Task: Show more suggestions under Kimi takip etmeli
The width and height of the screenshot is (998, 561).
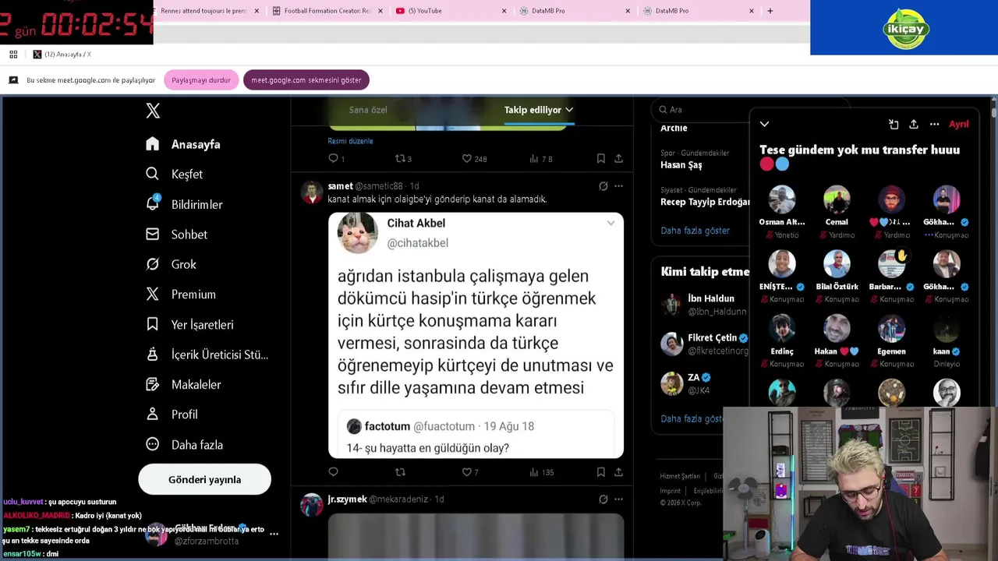Action: pos(692,418)
